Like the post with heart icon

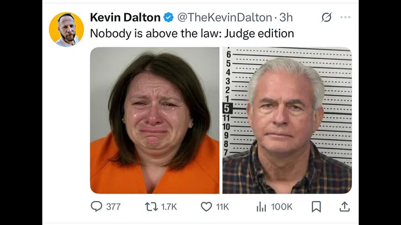tap(206, 207)
